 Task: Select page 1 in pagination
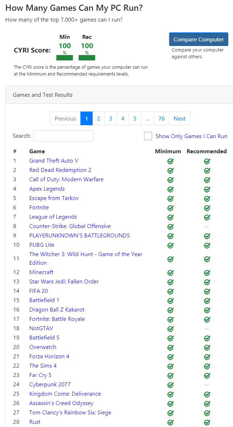click(87, 118)
